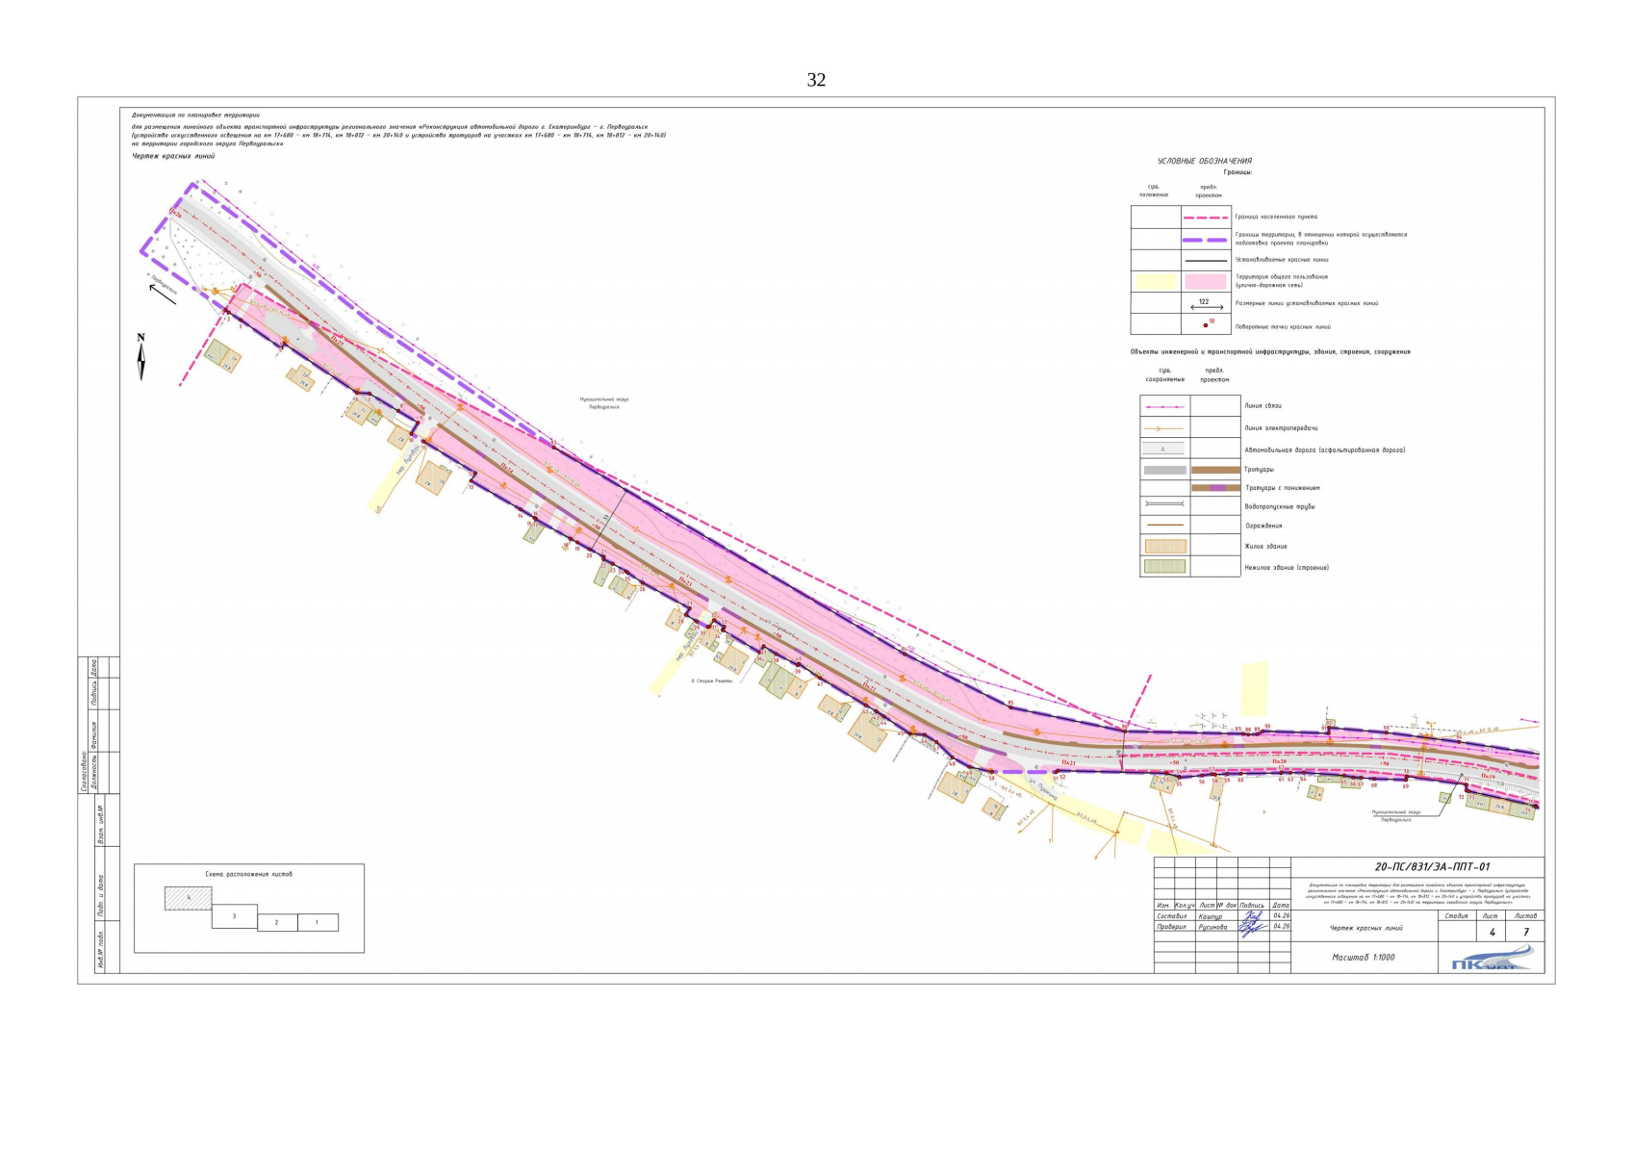Click the purple dashed planning territory legend symbol

[1206, 239]
